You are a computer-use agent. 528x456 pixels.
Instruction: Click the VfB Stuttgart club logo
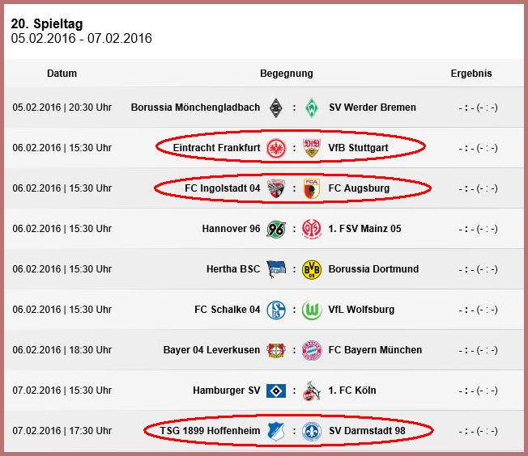312,148
